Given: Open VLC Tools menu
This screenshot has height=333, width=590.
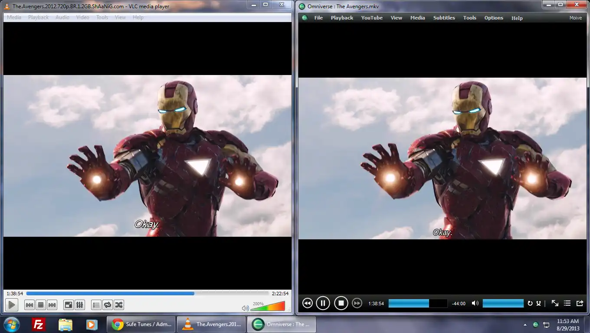Looking at the screenshot, I should 102,17.
